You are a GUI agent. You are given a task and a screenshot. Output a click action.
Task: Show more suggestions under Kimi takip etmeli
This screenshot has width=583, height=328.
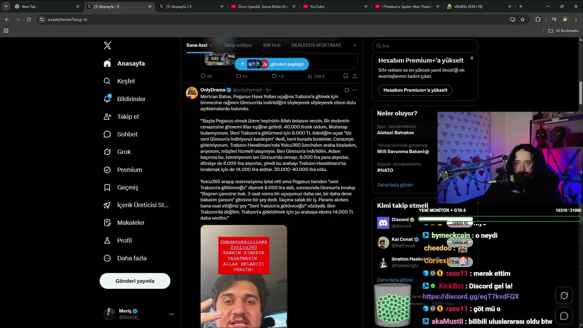395,280
